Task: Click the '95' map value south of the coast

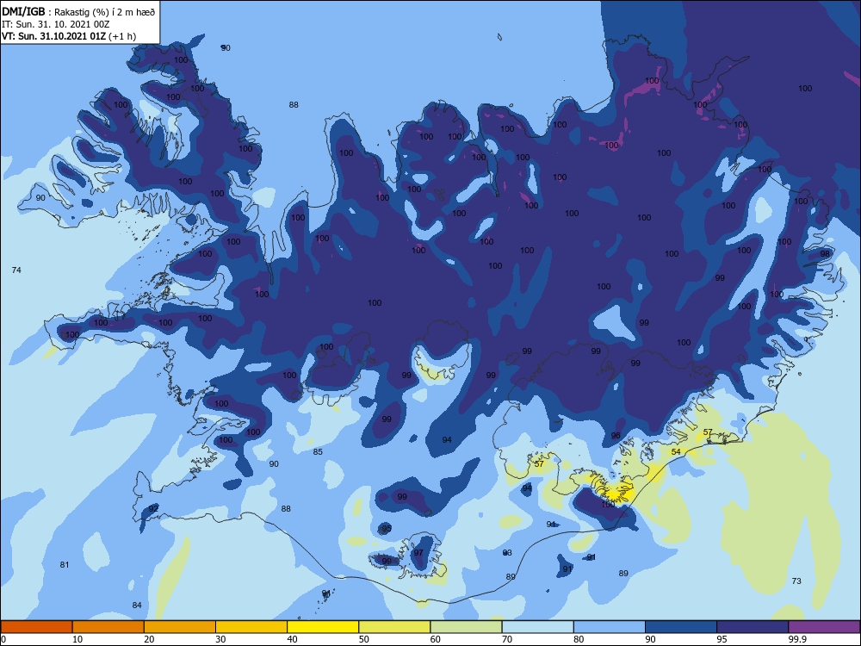Action: click(387, 529)
